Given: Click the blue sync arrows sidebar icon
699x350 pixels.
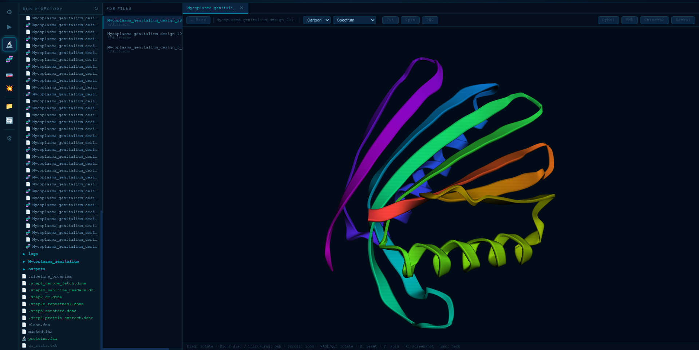Looking at the screenshot, I should (x=9, y=121).
